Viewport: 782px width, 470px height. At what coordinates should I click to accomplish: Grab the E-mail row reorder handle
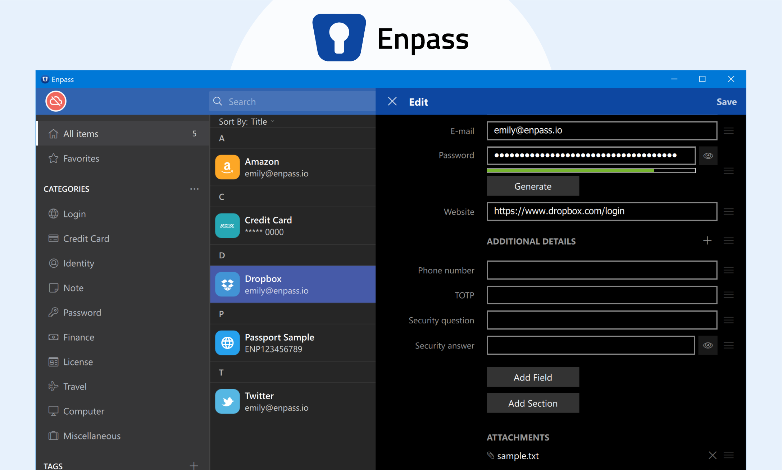point(729,131)
